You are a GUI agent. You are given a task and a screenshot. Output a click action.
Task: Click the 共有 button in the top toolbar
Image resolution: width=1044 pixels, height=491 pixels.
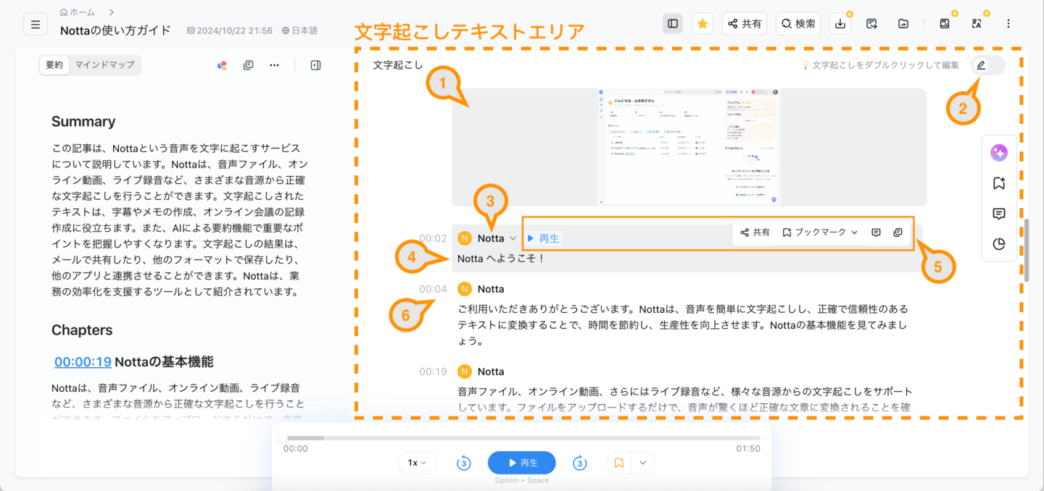[x=745, y=24]
